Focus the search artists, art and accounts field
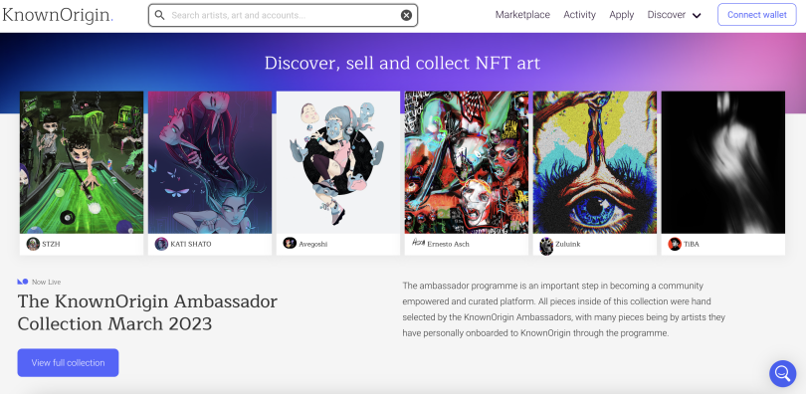 [x=283, y=15]
